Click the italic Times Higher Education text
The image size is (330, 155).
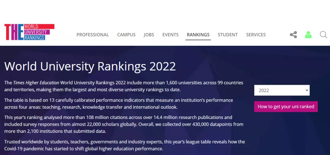tap(36, 83)
